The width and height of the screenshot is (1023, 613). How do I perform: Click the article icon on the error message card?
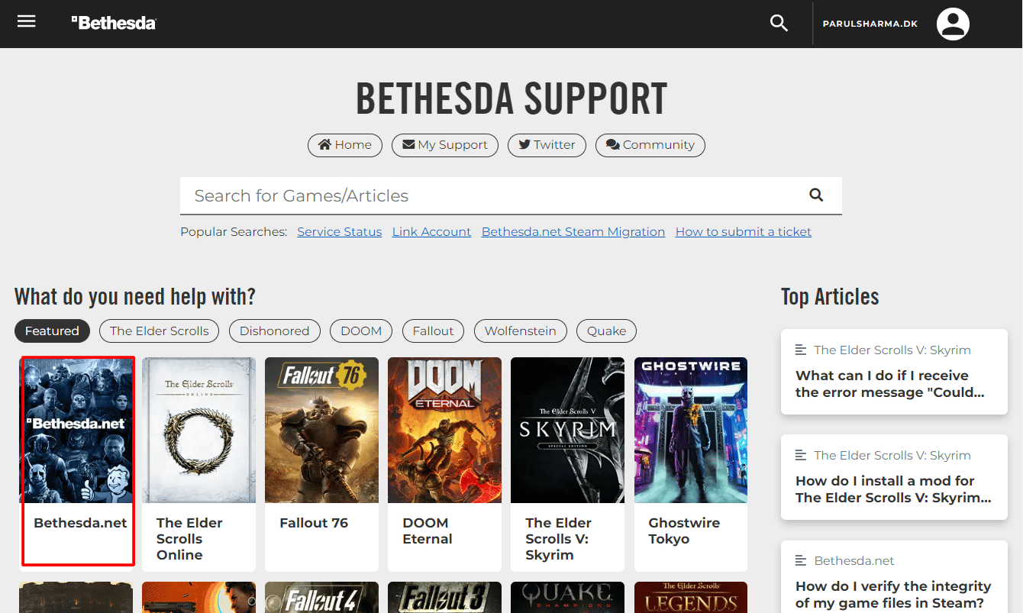click(x=801, y=350)
